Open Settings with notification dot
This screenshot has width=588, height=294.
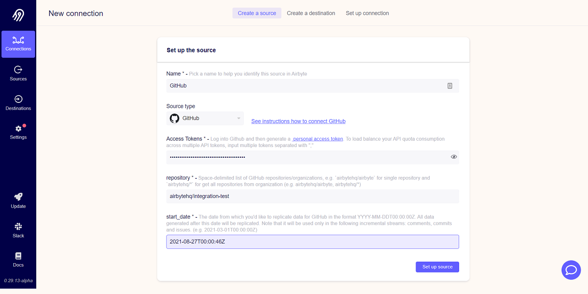coord(18,132)
